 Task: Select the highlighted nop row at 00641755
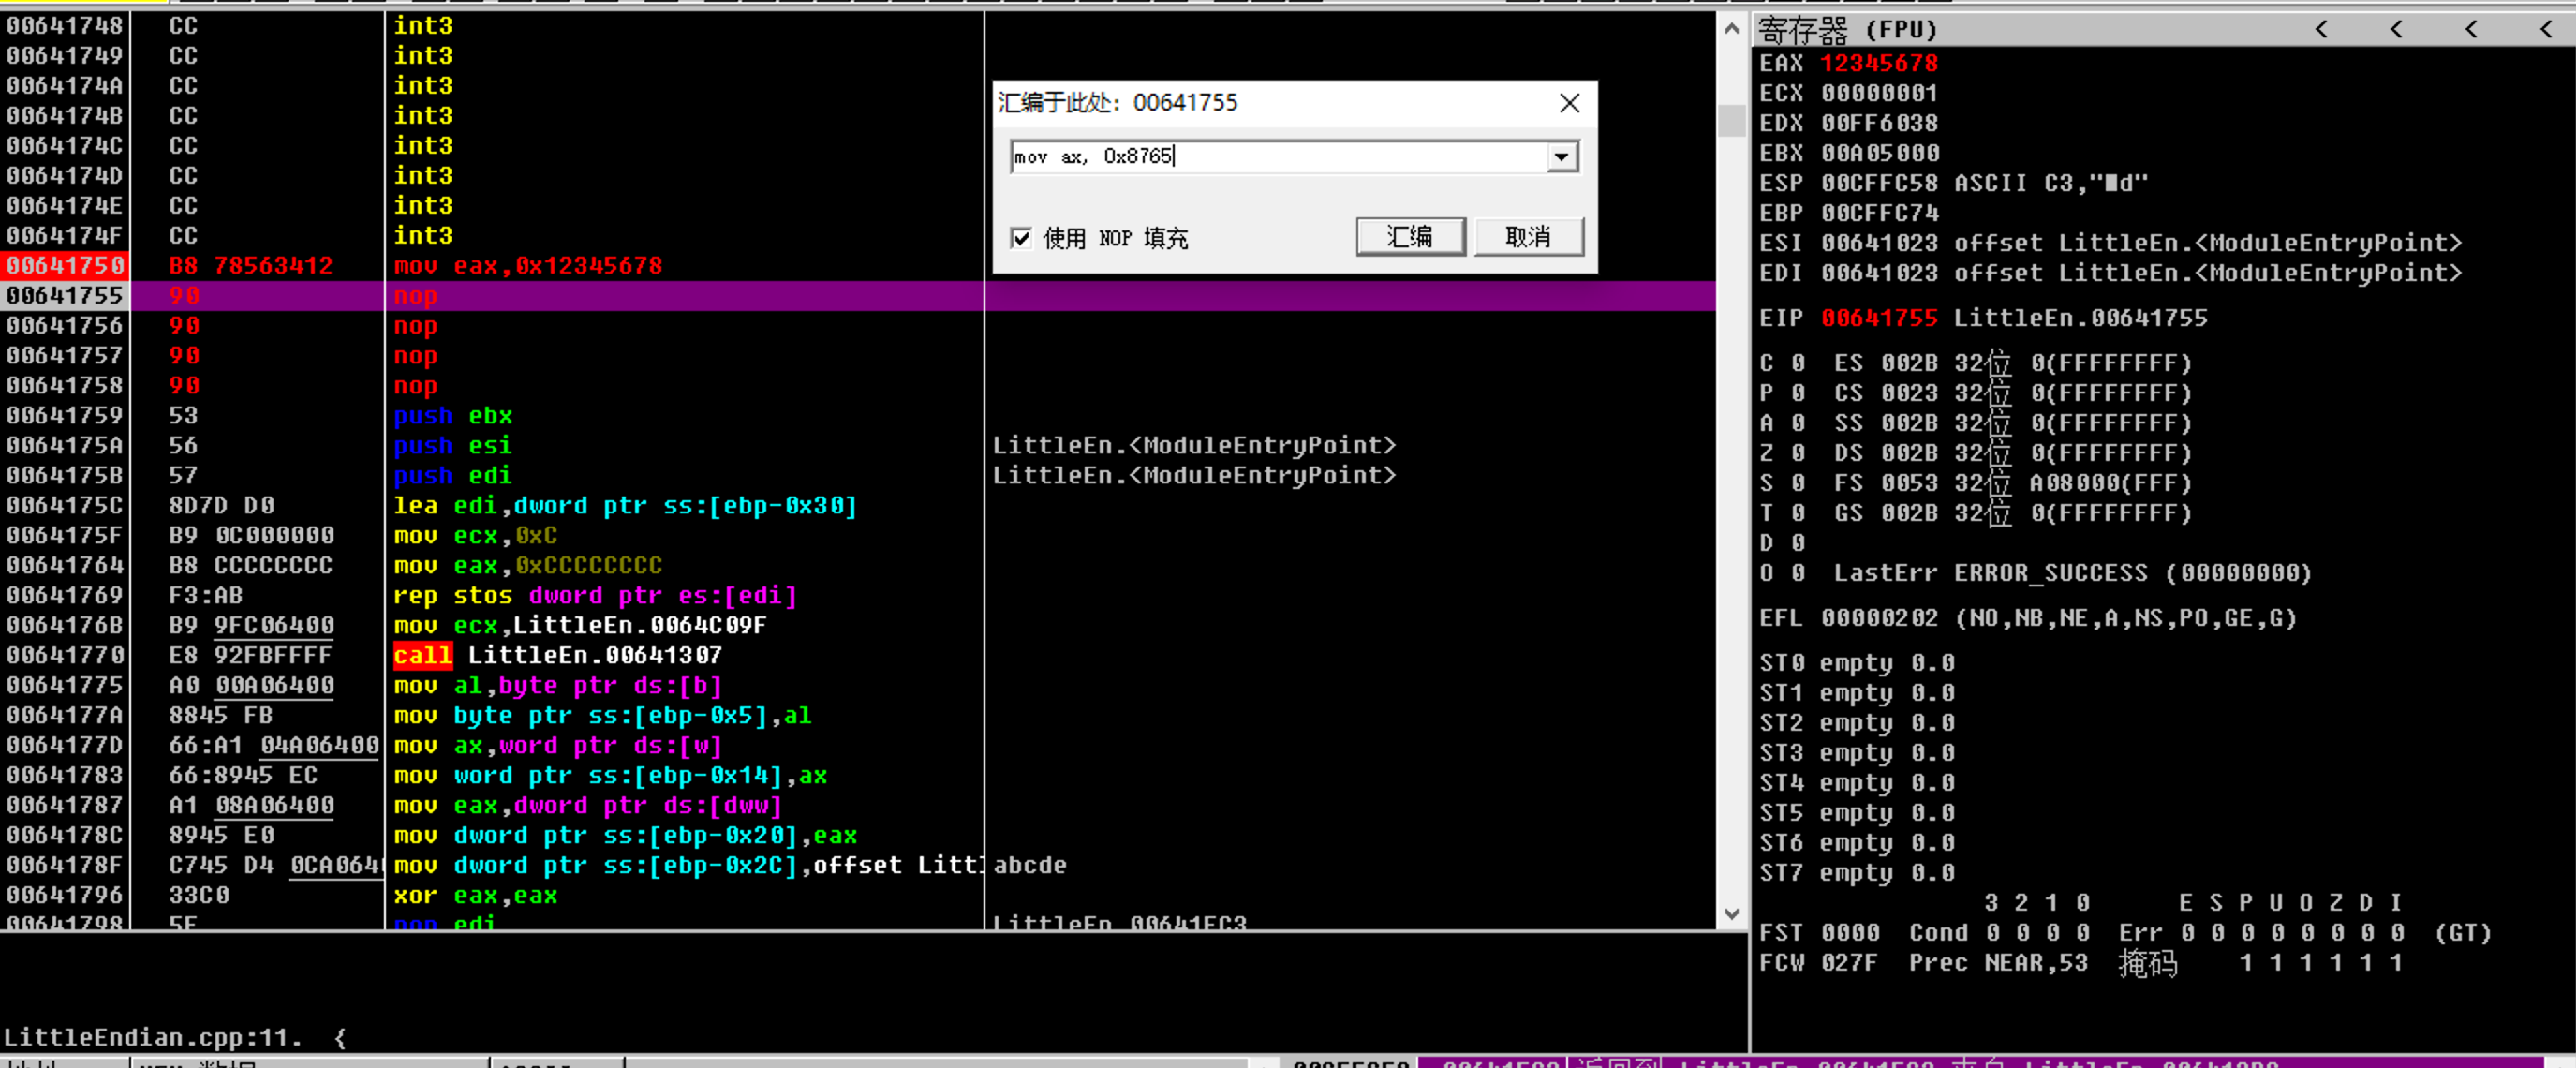858,296
